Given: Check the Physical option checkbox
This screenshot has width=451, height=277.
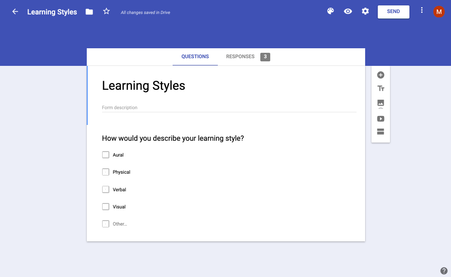Looking at the screenshot, I should (x=106, y=172).
